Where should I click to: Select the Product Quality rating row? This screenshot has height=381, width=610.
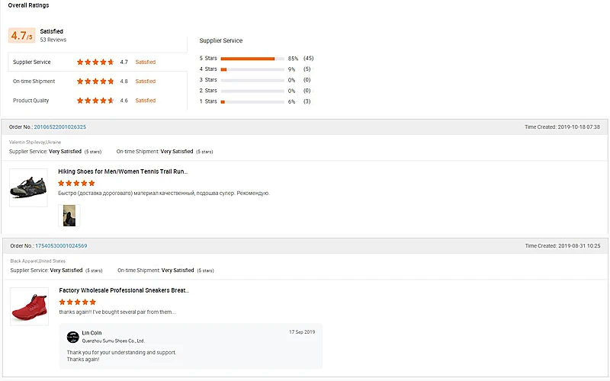coord(97,101)
